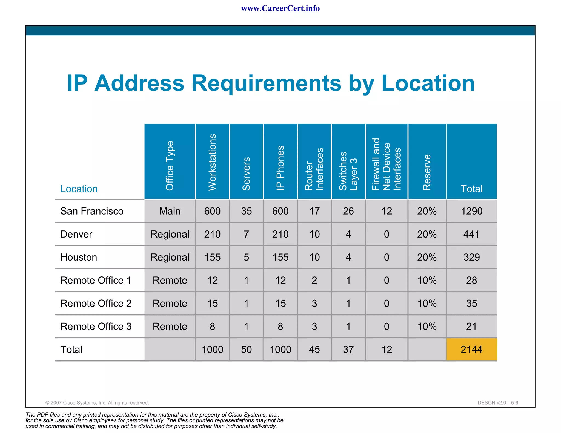561x433 pixels.
Task: Select the Total column header
Action: click(x=471, y=161)
